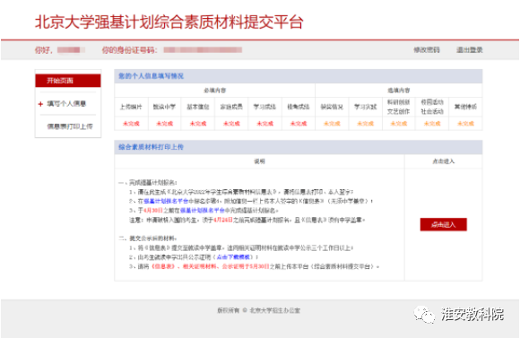Click the 必填内容 group header
This screenshot has height=338, width=520.
(x=215, y=91)
